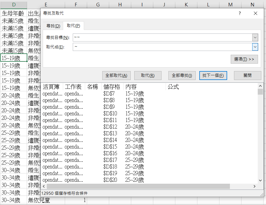266x205 pixels.
Task: Click the 全部尋找 button
Action: tap(182, 76)
